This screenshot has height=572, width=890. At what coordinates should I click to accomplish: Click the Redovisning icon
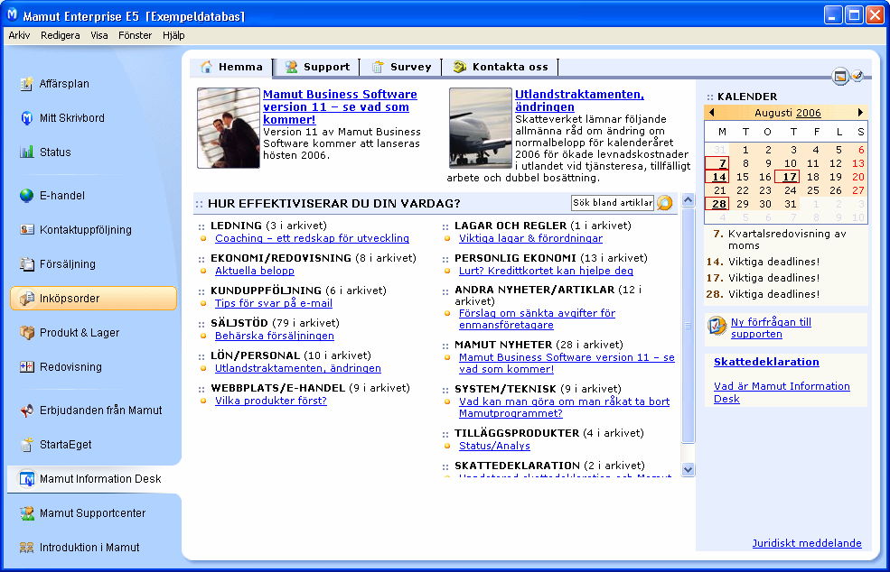coord(27,367)
